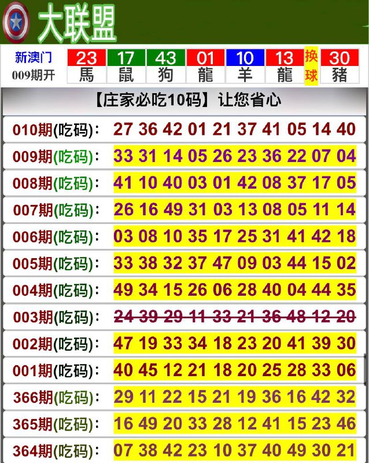Screen dimensions: 369x463
Task: Select the green ball number 17 鼠
Action: [126, 66]
